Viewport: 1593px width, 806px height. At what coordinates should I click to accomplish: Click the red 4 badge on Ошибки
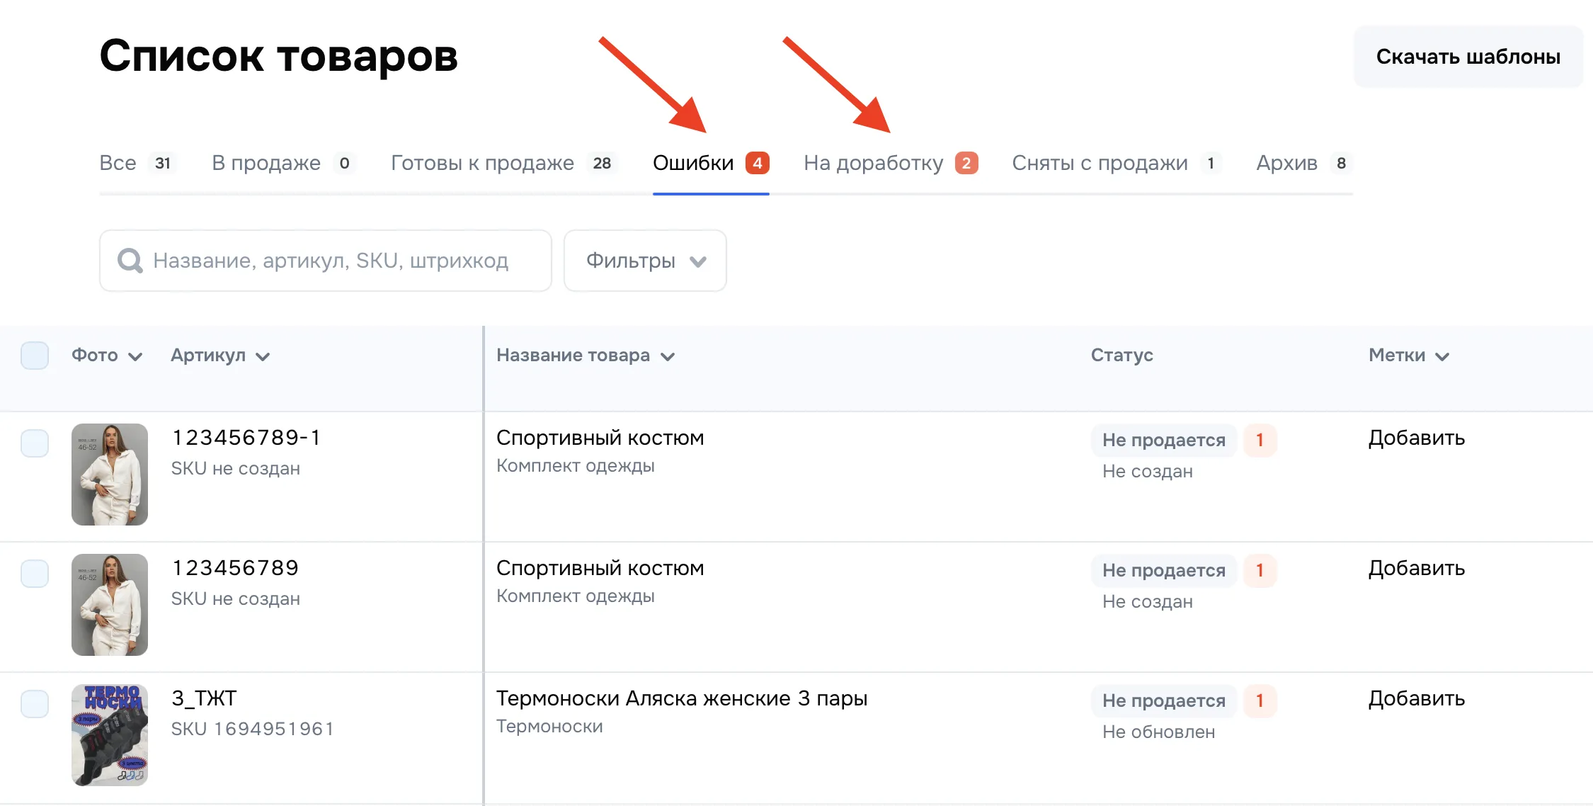click(757, 163)
